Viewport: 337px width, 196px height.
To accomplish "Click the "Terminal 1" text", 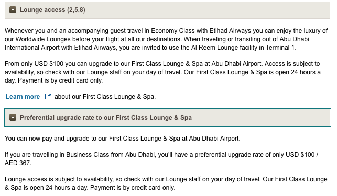I will point(280,48).
